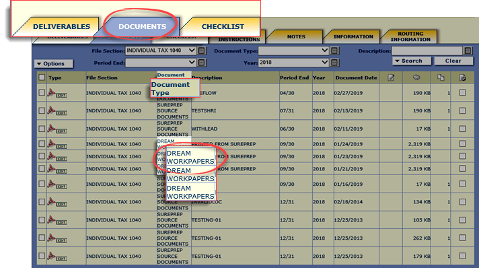Open the Document Type dropdown
The width and height of the screenshot is (479, 268).
(293, 51)
